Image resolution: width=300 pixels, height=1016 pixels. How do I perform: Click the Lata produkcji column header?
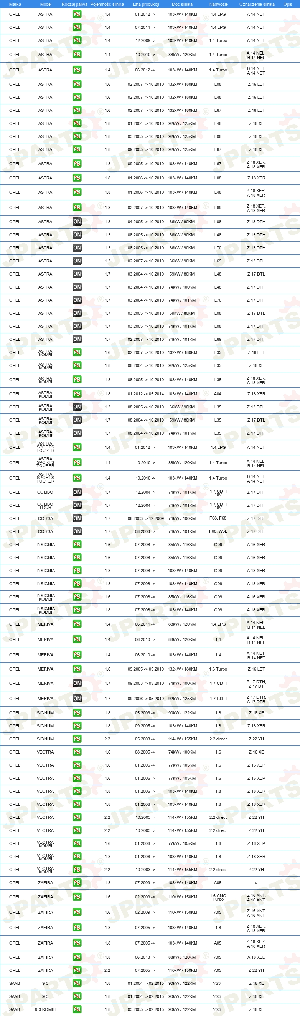(x=146, y=4)
